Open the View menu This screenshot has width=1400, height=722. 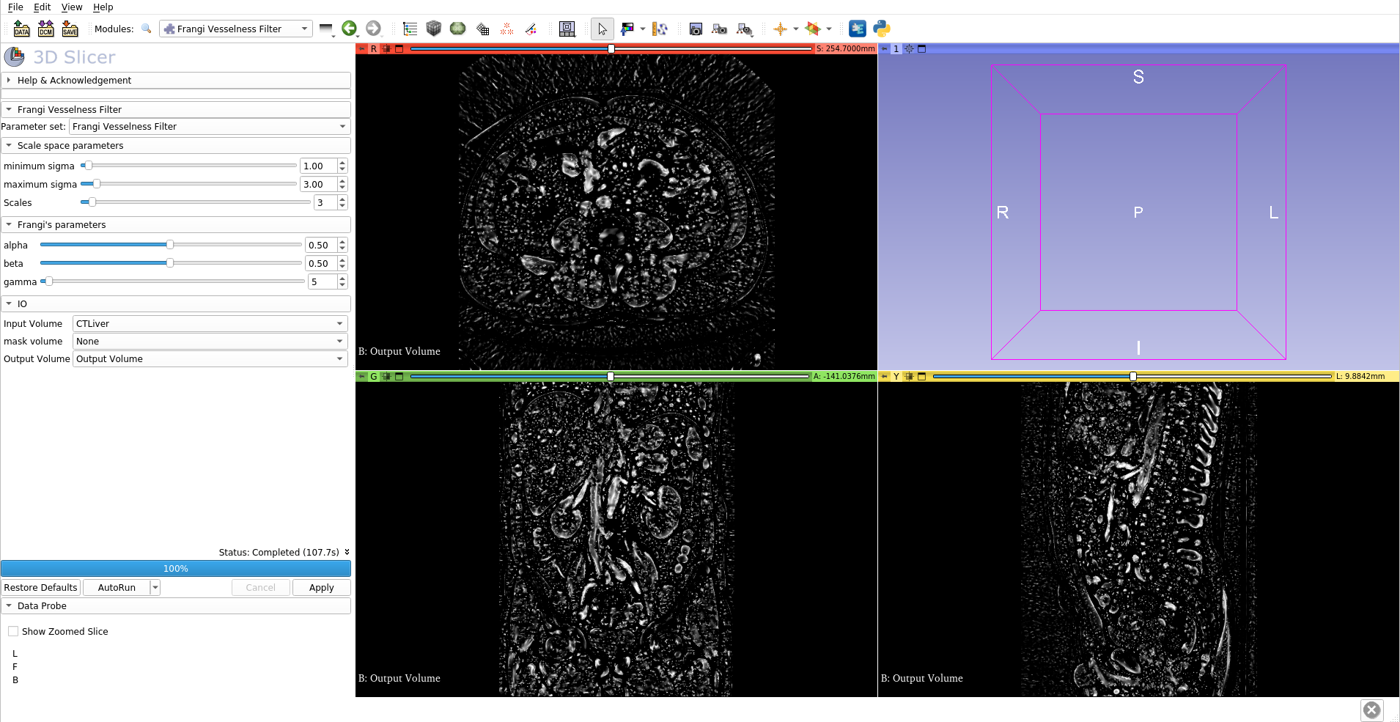click(x=71, y=7)
